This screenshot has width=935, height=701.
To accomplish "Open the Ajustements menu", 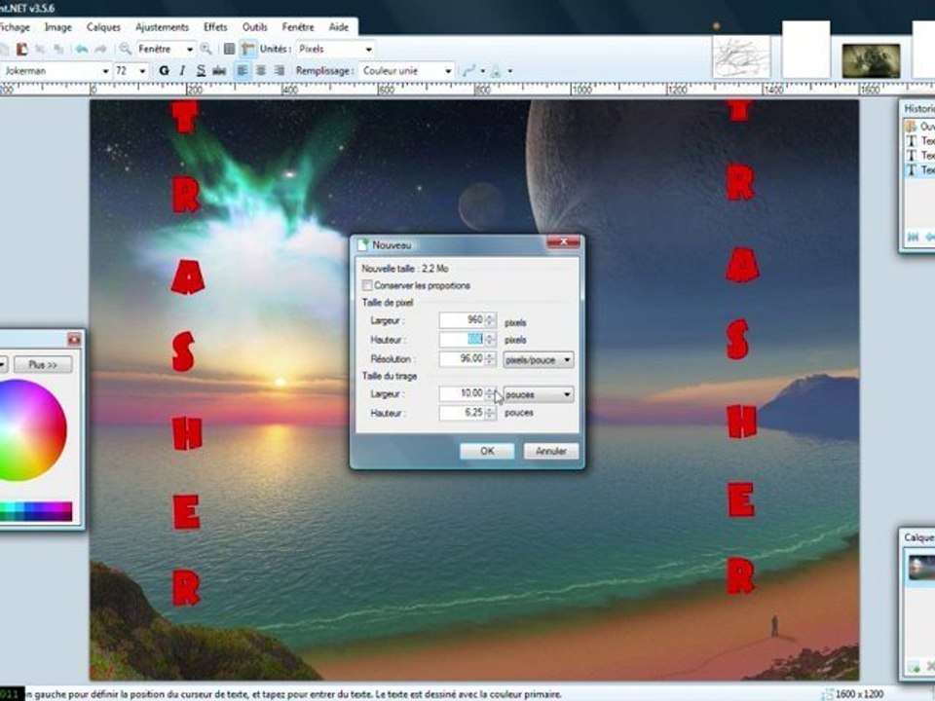I will [x=162, y=27].
